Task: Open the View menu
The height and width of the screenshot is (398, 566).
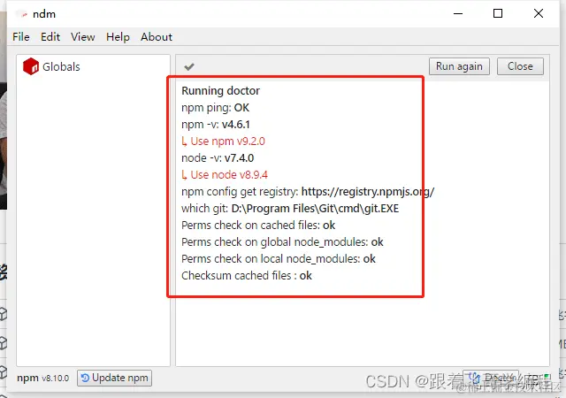Action: [x=82, y=37]
